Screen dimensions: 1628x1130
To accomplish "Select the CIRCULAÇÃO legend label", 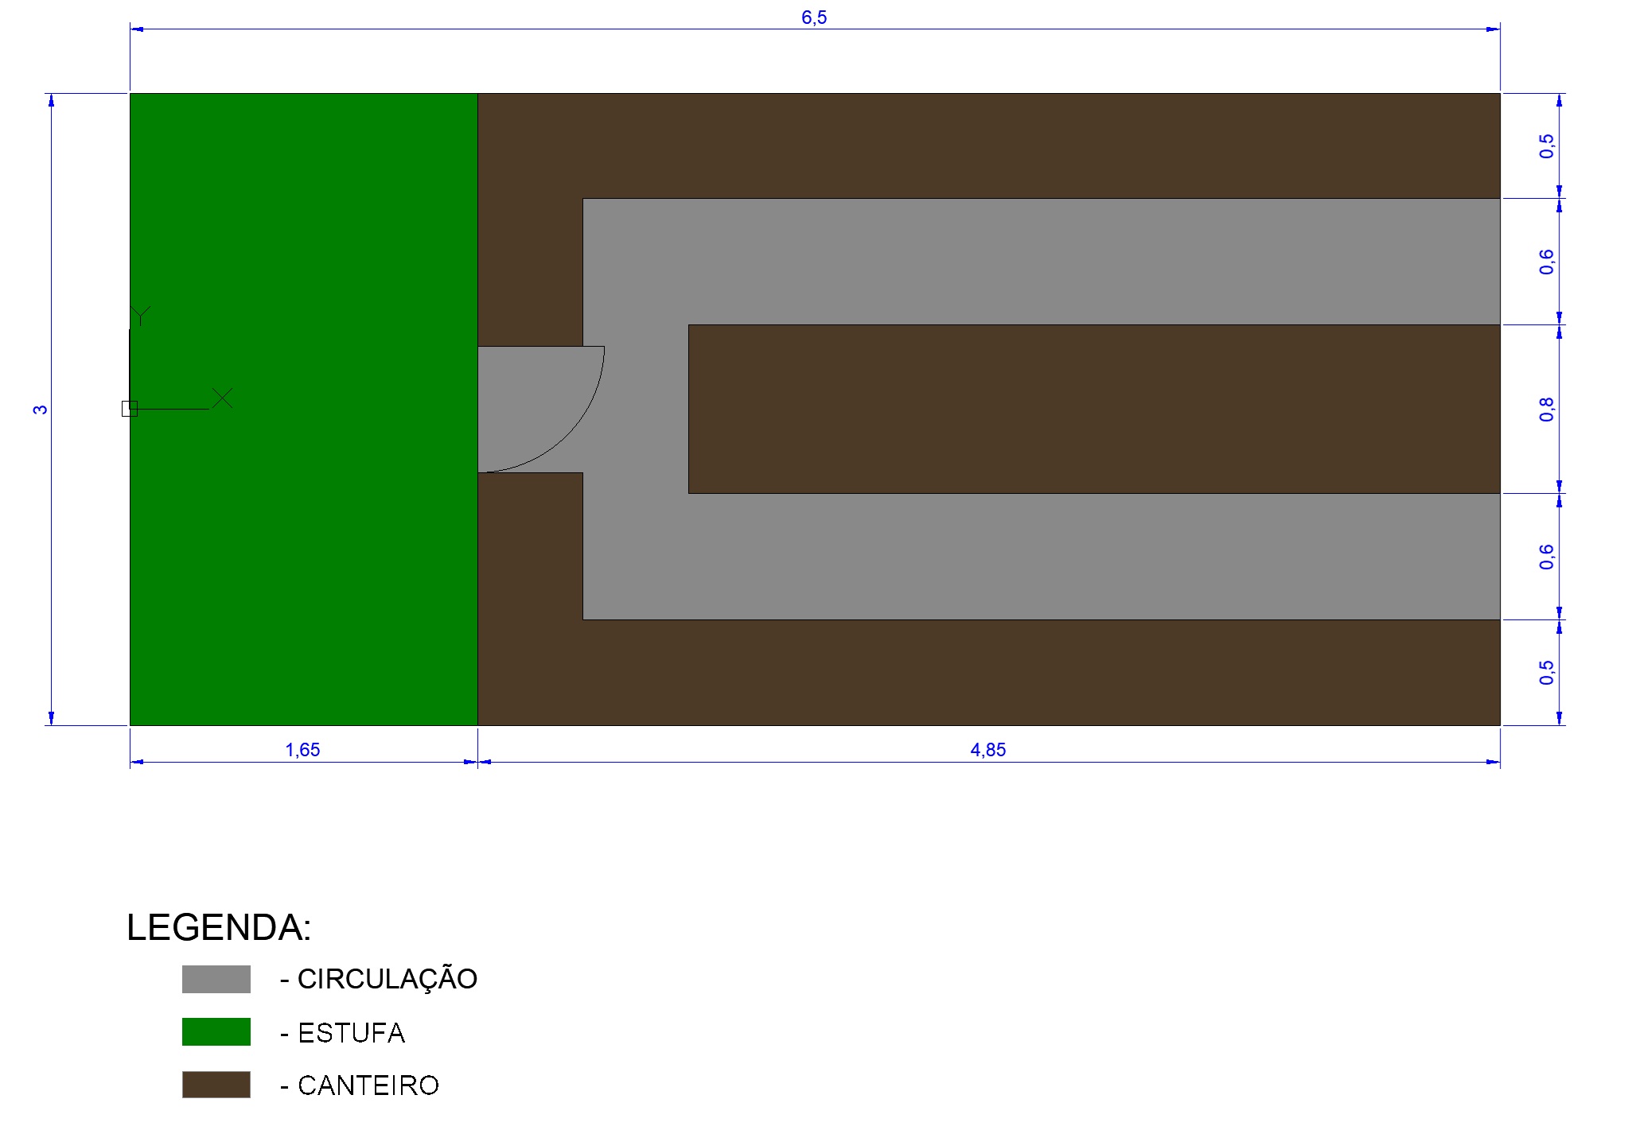I will 379,979.
